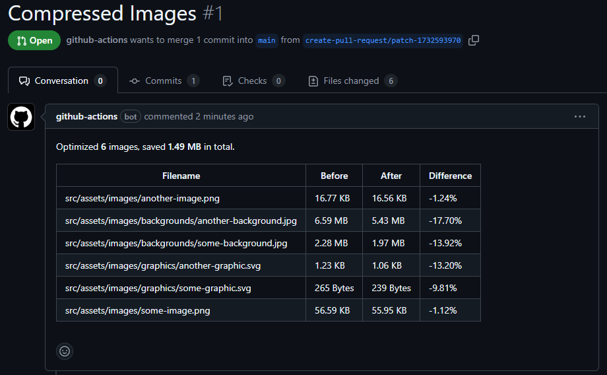Click the 1.97 MB after value
The height and width of the screenshot is (375, 607).
click(x=388, y=243)
